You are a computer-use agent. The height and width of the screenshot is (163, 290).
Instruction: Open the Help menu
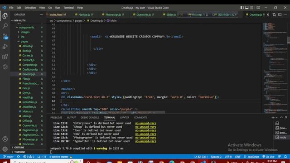(x=80, y=8)
